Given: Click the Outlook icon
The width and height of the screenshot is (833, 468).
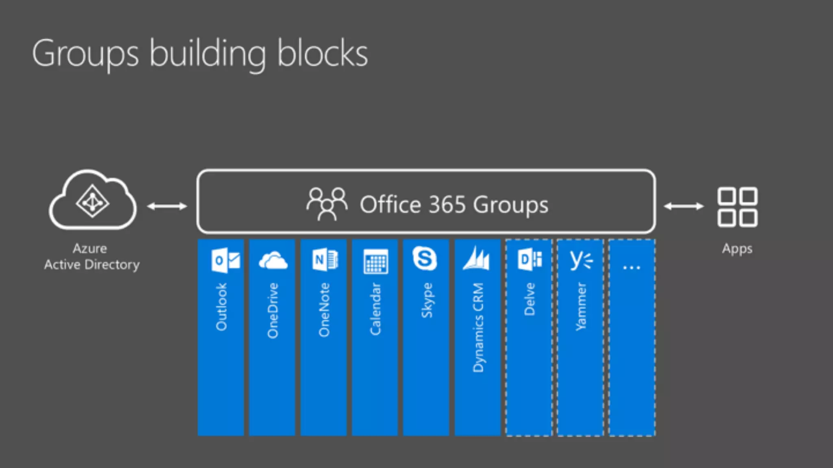Looking at the screenshot, I should 225,260.
